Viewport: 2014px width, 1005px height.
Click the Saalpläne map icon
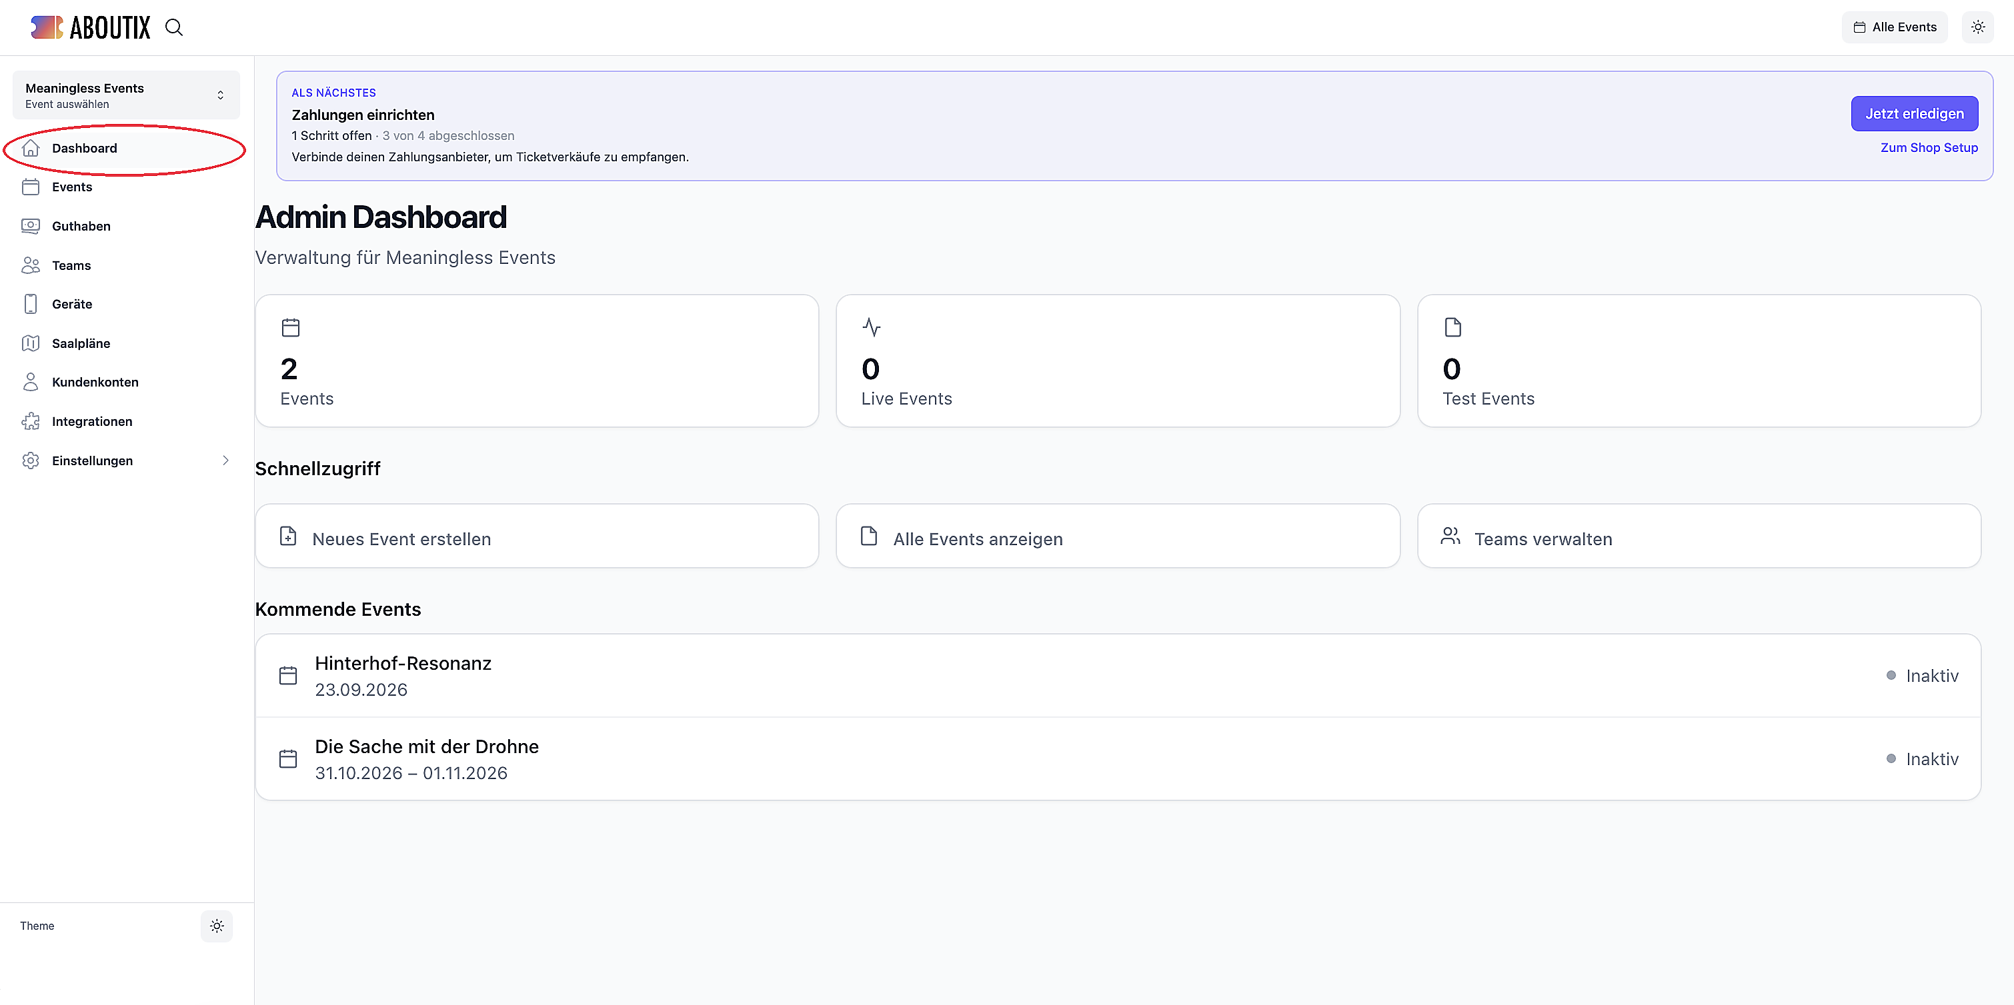31,343
